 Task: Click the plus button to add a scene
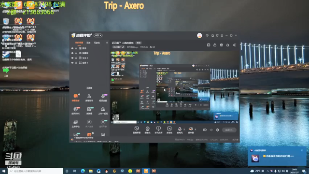coord(107,43)
